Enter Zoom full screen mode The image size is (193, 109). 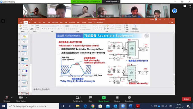click(x=190, y=6)
